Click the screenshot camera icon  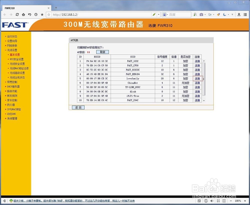(201, 15)
